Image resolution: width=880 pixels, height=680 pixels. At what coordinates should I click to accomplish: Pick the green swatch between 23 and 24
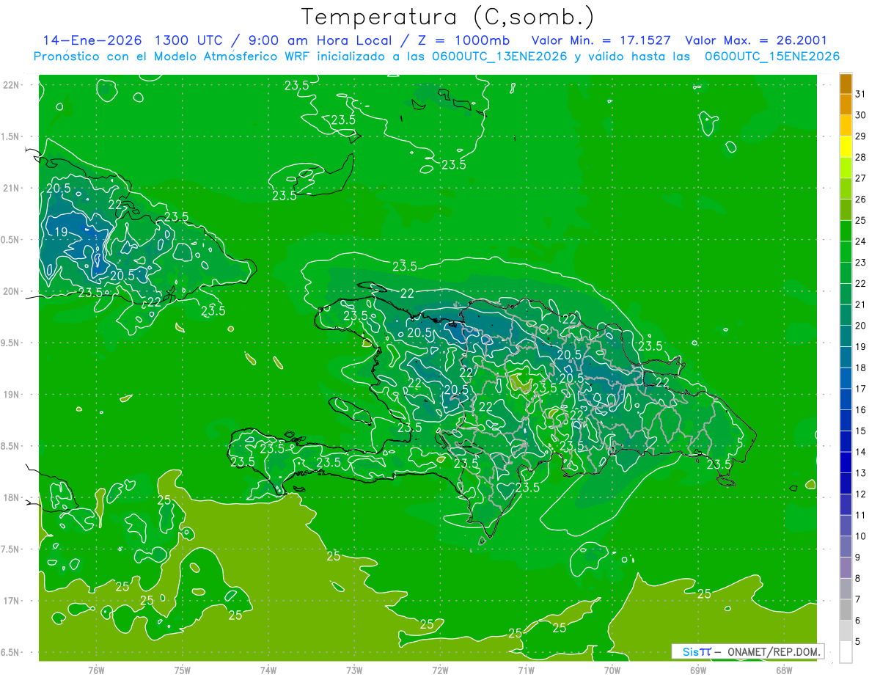(846, 252)
